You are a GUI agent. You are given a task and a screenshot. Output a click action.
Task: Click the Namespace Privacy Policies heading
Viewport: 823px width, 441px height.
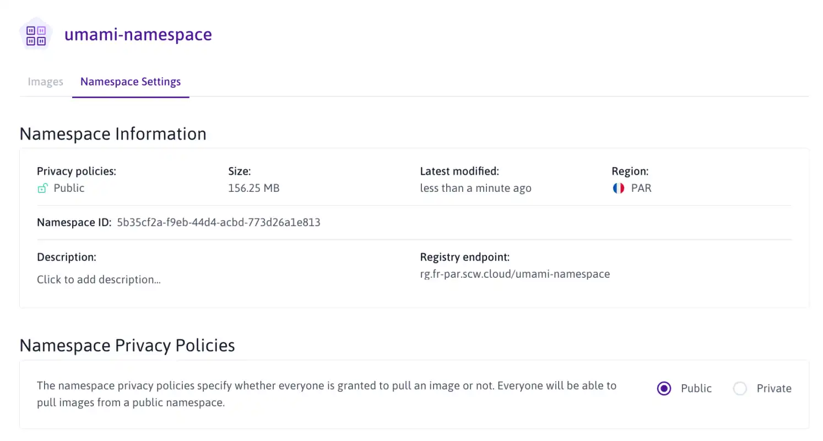127,345
